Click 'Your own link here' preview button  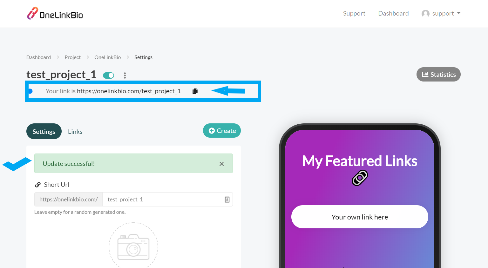(360, 217)
